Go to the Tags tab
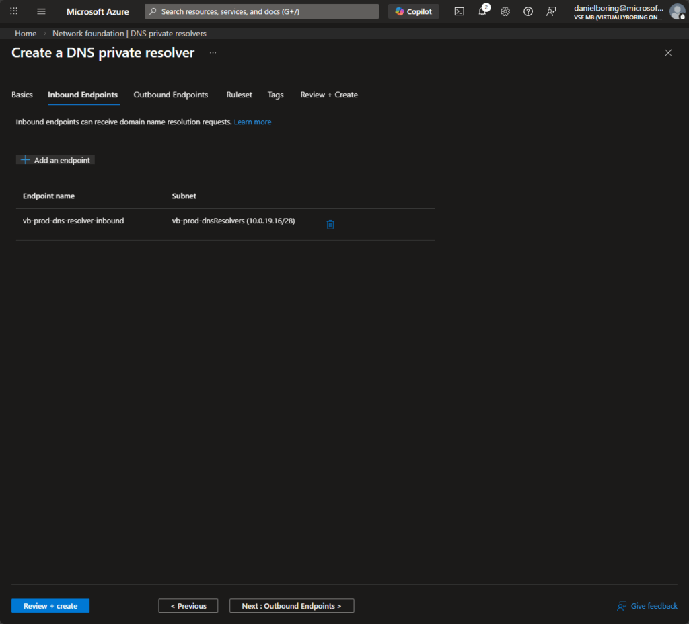This screenshot has width=689, height=624. [x=275, y=95]
